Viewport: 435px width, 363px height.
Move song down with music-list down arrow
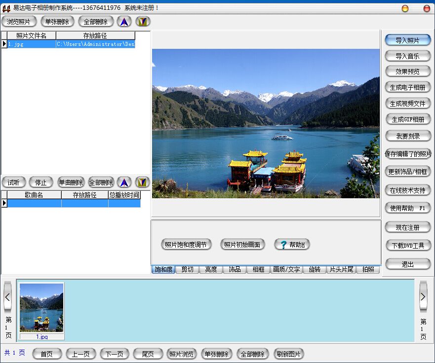click(x=142, y=182)
